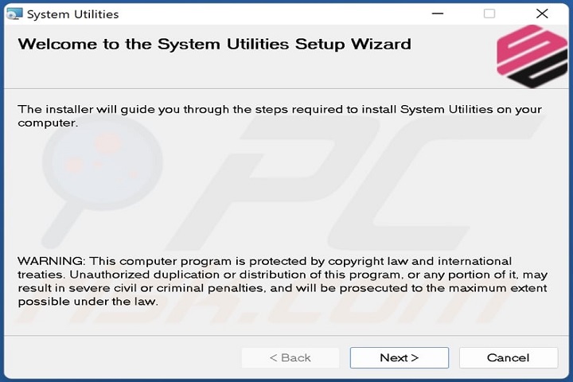Screen dimensions: 573x382
Task: Click empty white header banner area
Action: click(454, 68)
